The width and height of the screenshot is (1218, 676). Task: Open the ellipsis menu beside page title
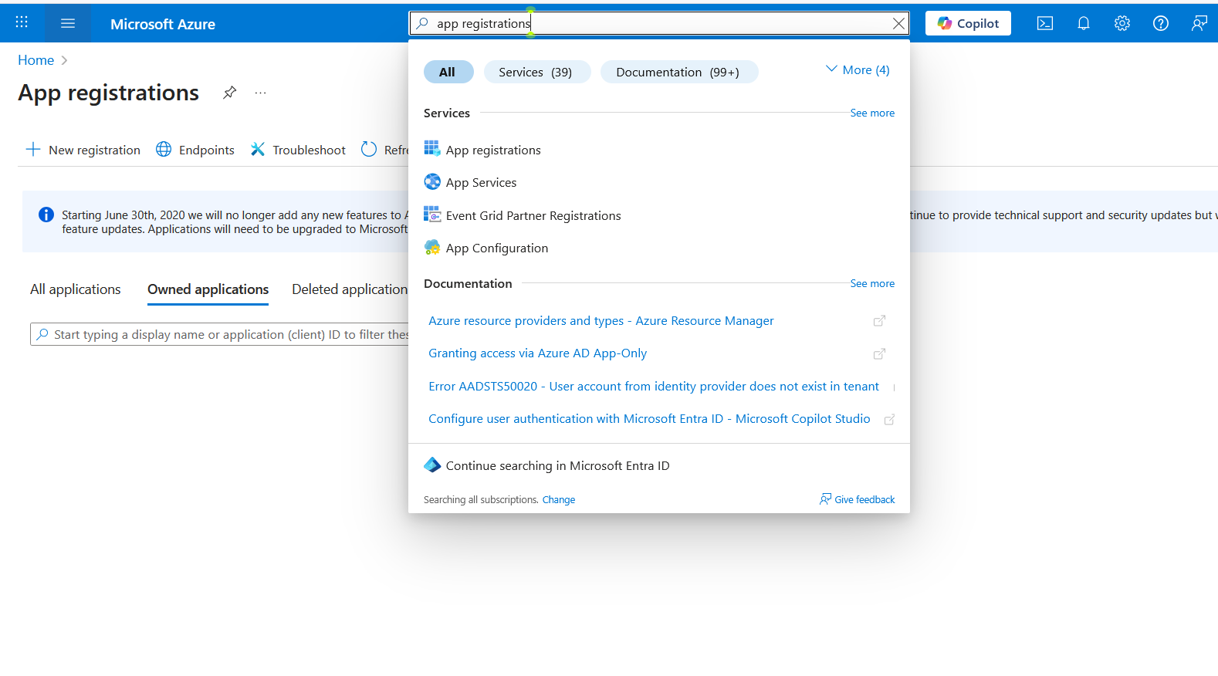pyautogui.click(x=261, y=93)
